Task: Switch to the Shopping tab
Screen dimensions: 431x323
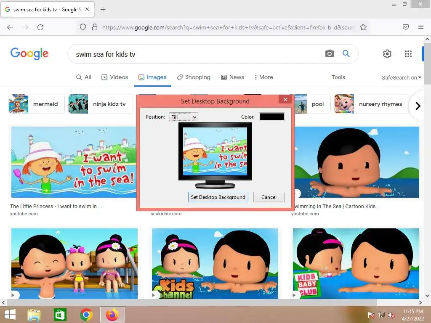Action: [x=194, y=77]
